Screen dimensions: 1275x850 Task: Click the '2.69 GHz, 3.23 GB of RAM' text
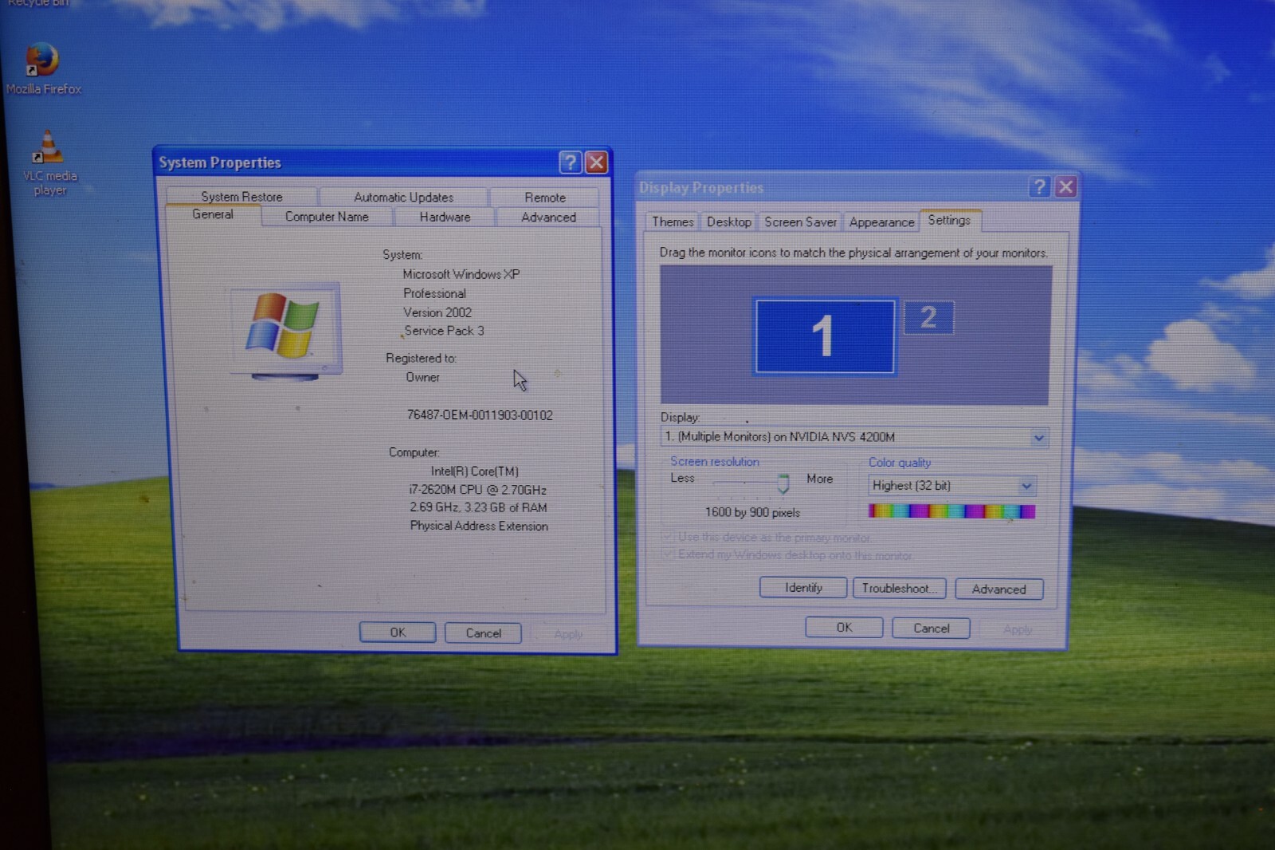click(478, 507)
